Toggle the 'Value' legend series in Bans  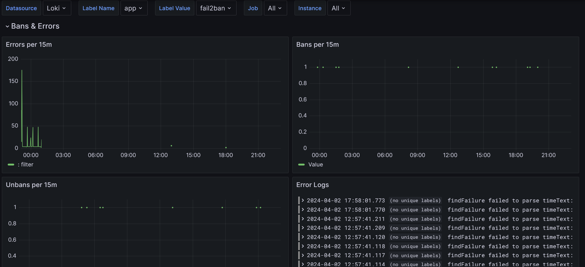pyautogui.click(x=315, y=165)
